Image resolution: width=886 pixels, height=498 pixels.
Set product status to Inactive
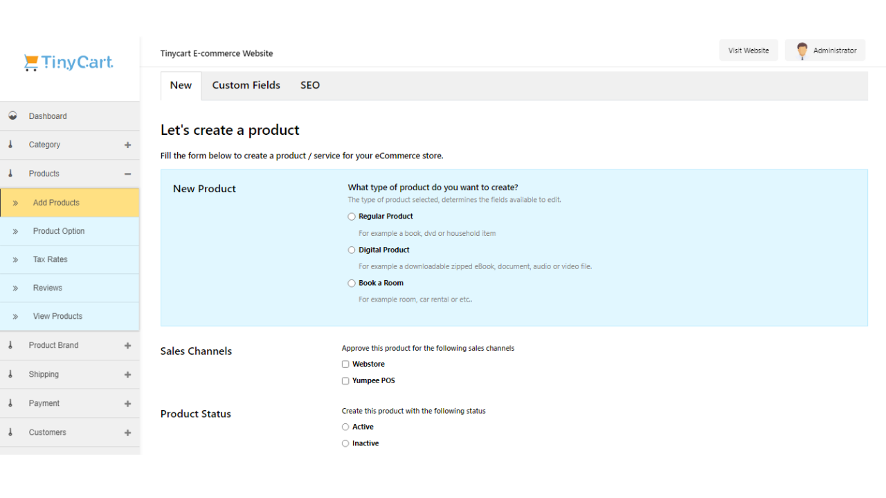coord(345,443)
